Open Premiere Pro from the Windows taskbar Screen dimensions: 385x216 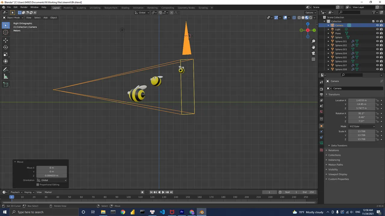tap(182, 212)
